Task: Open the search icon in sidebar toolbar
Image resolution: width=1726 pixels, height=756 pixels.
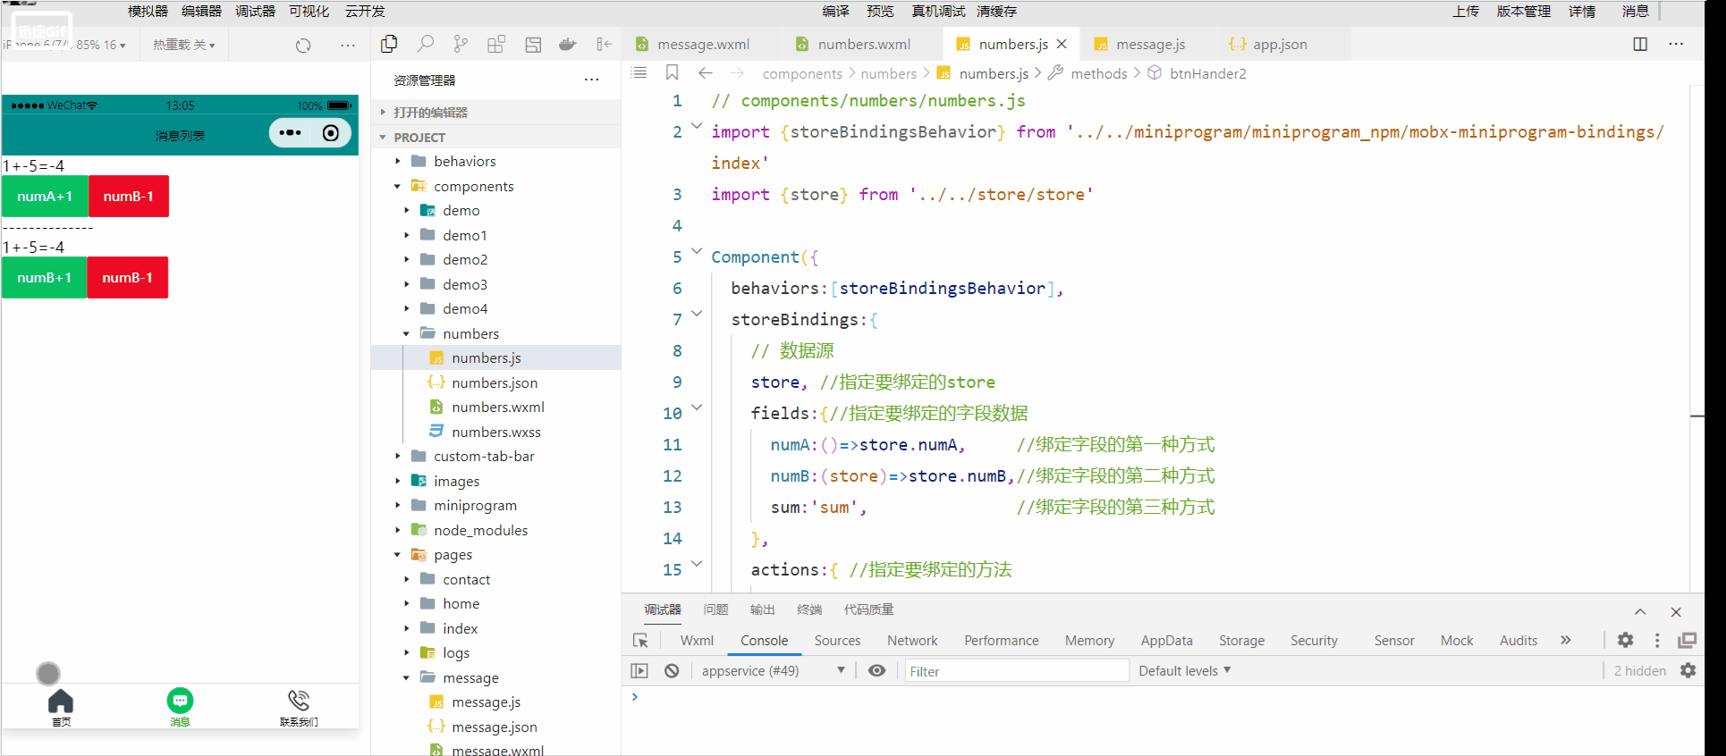Action: click(426, 44)
